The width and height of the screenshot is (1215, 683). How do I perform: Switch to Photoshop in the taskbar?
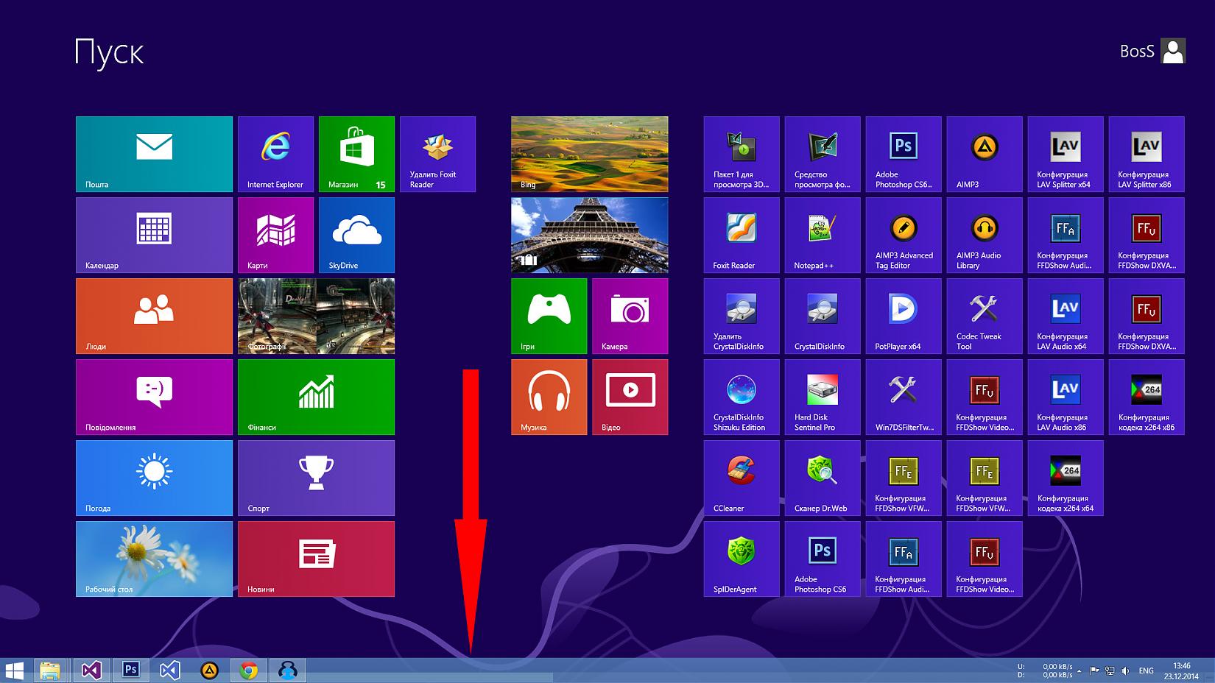[130, 670]
